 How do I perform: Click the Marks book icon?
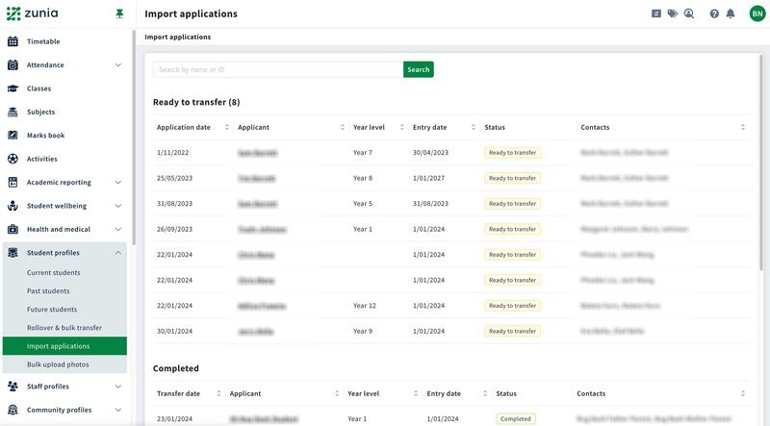(13, 136)
